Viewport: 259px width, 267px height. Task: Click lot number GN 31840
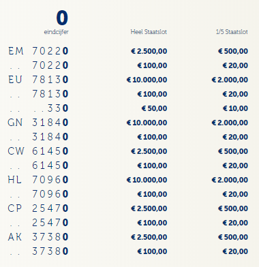tap(38, 123)
